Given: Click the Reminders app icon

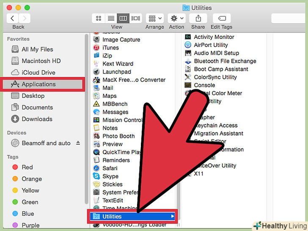Looking at the screenshot, I should (96, 160).
